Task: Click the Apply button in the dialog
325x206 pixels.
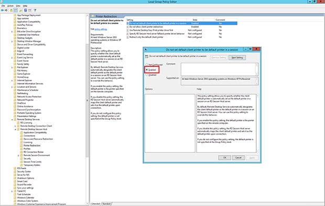Action: 252,158
